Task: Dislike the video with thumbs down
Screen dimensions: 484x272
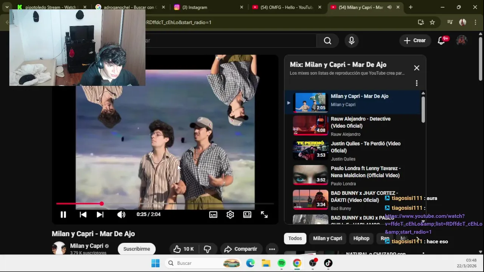Action: [207, 249]
